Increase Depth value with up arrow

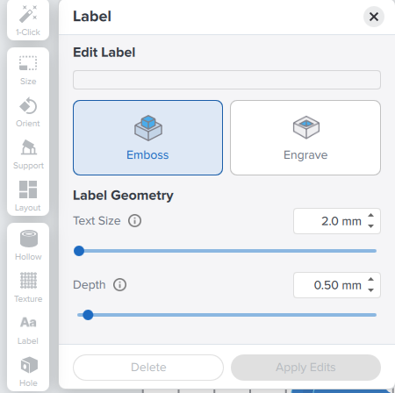click(370, 279)
